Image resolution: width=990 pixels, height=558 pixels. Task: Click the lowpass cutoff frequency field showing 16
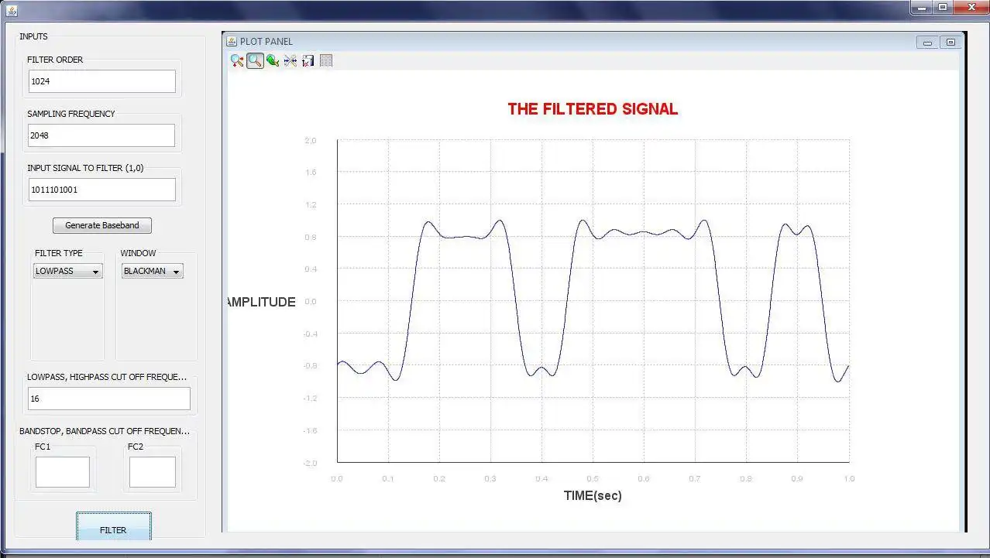[108, 398]
